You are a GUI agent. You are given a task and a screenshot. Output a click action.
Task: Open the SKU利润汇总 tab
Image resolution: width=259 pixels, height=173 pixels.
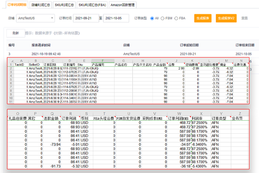pos(65,5)
